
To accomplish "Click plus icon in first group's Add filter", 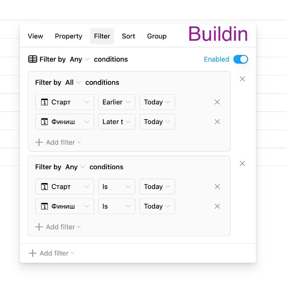I will click(x=39, y=142).
